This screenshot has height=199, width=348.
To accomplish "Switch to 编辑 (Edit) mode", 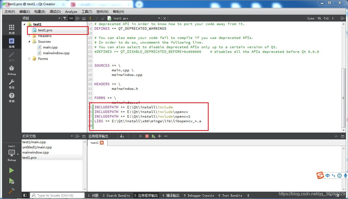I will coord(12,43).
